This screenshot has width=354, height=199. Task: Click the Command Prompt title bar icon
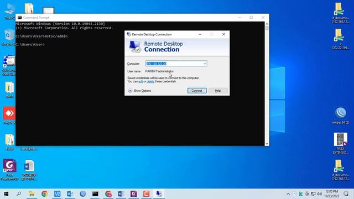pos(20,18)
